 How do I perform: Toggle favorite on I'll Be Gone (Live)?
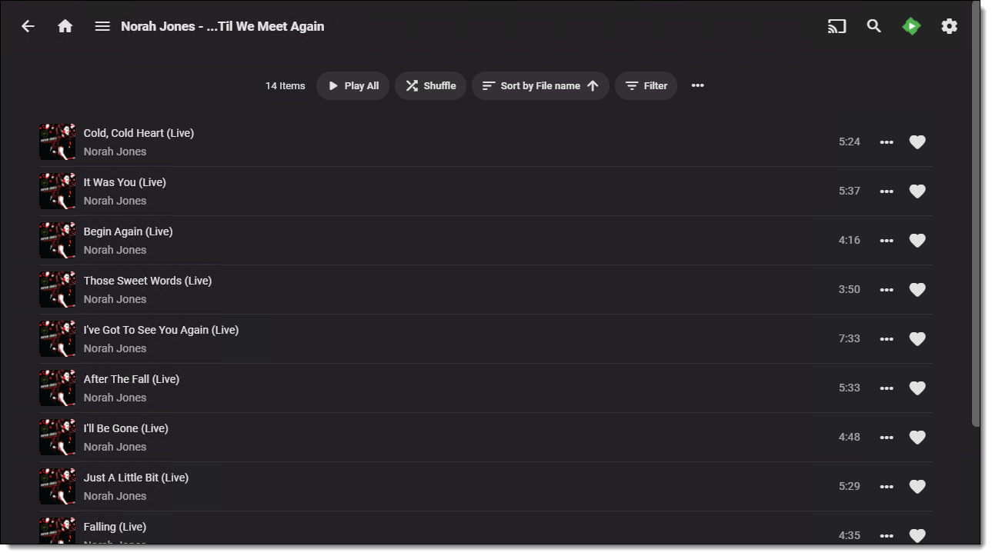(917, 437)
